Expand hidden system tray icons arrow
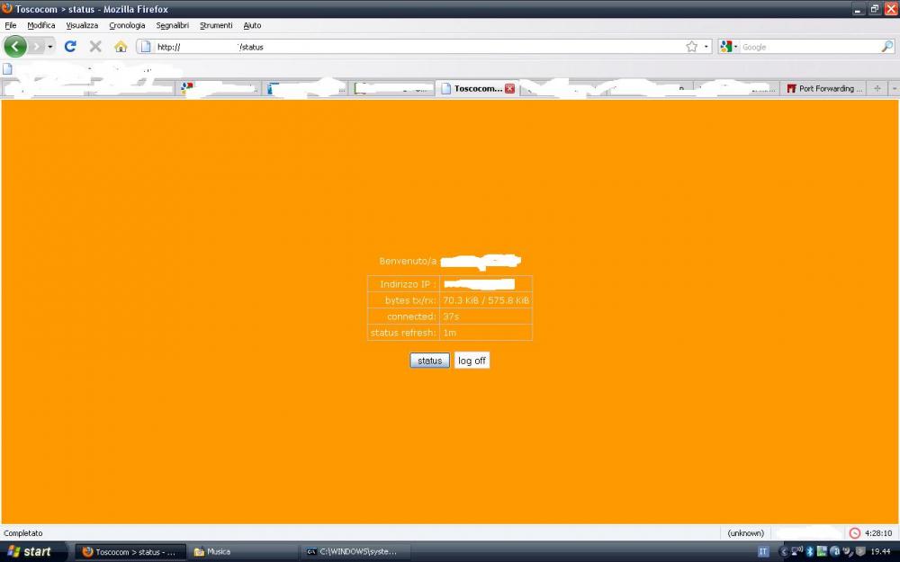This screenshot has height=562, width=900. (783, 551)
